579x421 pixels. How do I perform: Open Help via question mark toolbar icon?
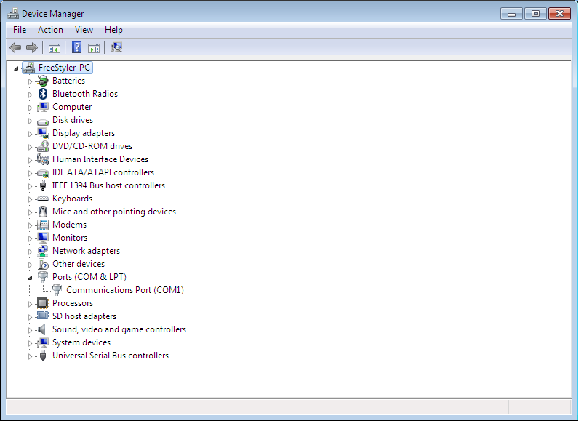coord(77,47)
